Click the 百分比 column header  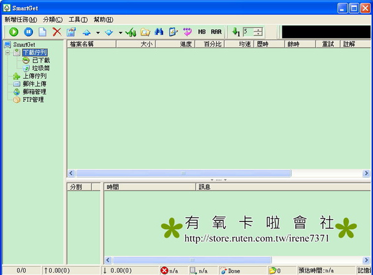[x=210, y=44]
